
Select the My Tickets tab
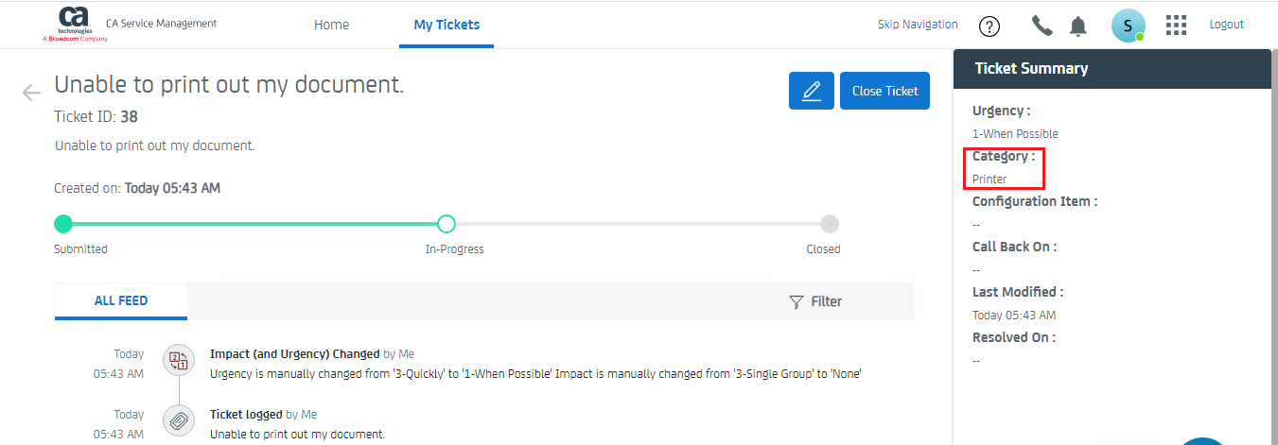click(446, 25)
